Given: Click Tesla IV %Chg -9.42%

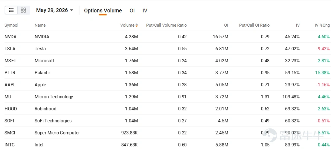Looking at the screenshot, I should tap(323, 49).
